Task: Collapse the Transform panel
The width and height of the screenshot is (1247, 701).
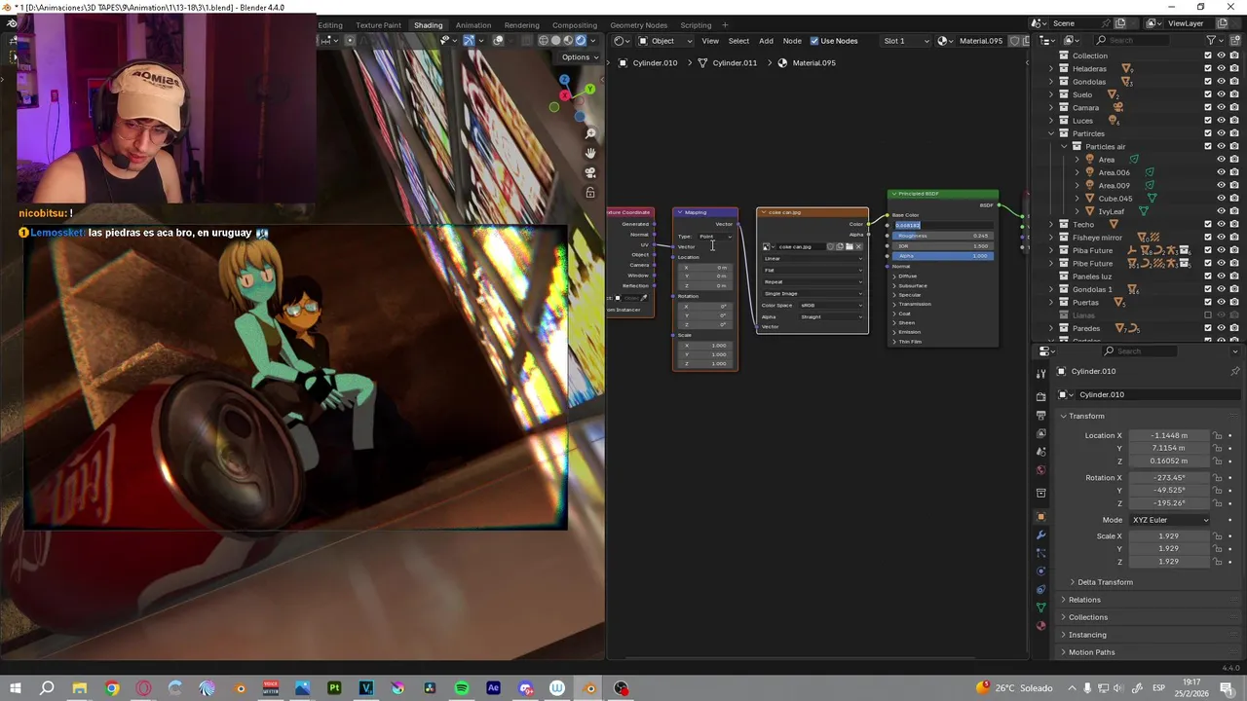Action: pyautogui.click(x=1084, y=416)
